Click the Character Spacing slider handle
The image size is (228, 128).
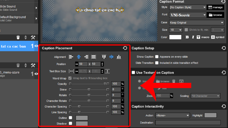[79, 106]
